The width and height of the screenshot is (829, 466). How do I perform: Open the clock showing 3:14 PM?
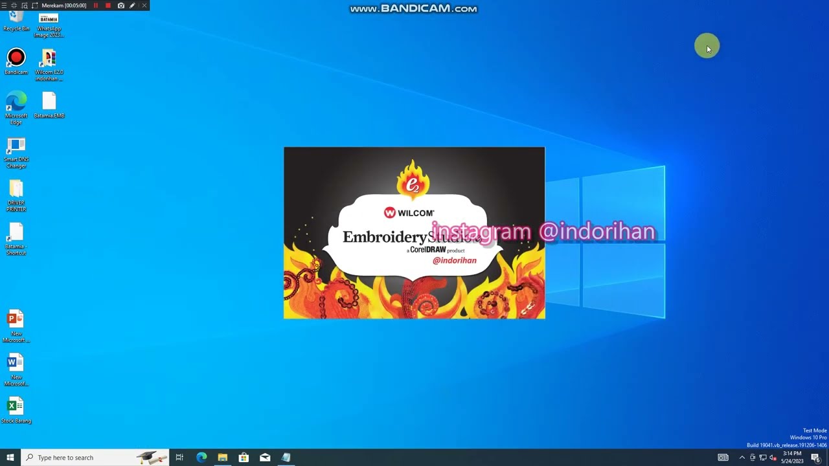point(792,458)
